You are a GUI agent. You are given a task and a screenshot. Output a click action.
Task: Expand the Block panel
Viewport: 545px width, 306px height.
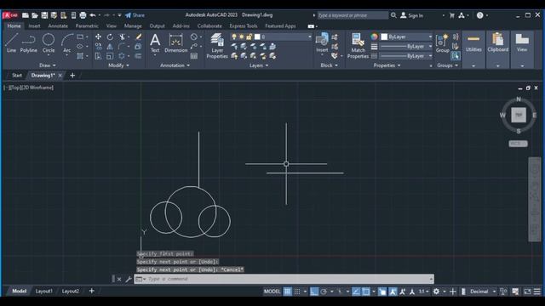point(329,65)
